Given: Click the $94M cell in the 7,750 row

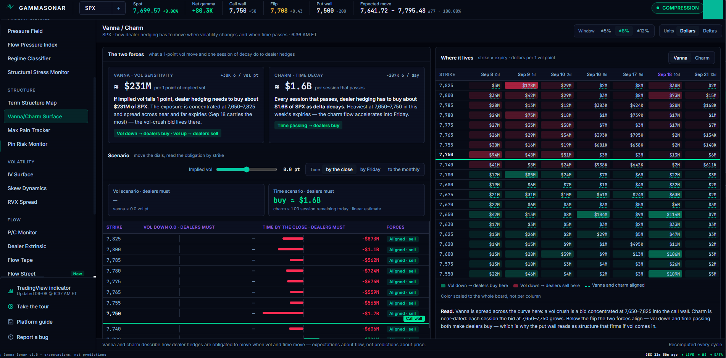Looking at the screenshot, I should 485,155.
